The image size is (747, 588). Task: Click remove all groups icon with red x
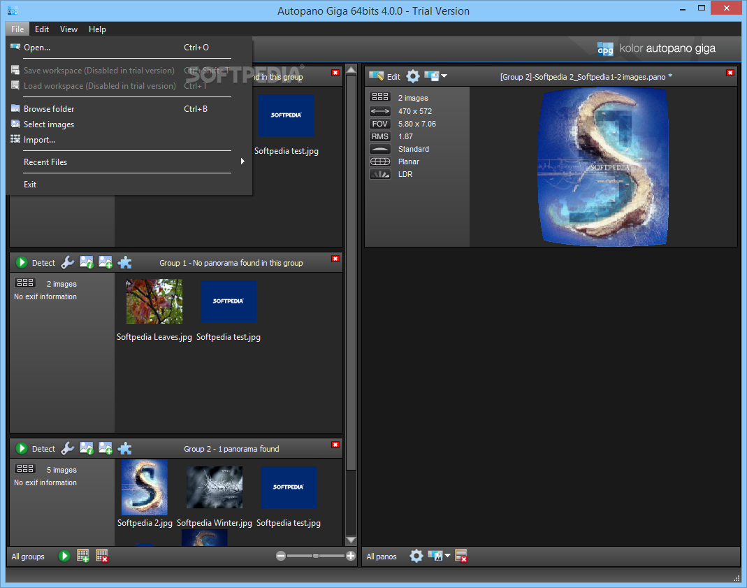click(x=102, y=556)
